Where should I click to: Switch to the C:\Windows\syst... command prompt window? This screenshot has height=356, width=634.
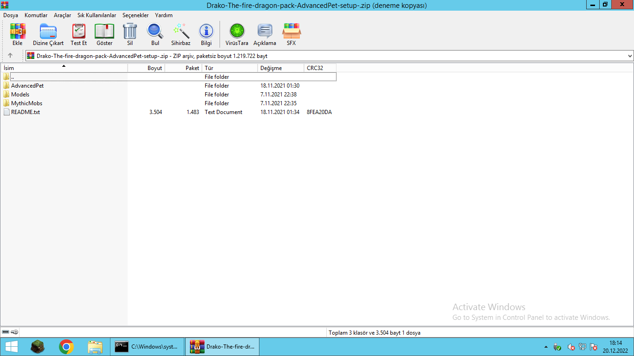[148, 347]
